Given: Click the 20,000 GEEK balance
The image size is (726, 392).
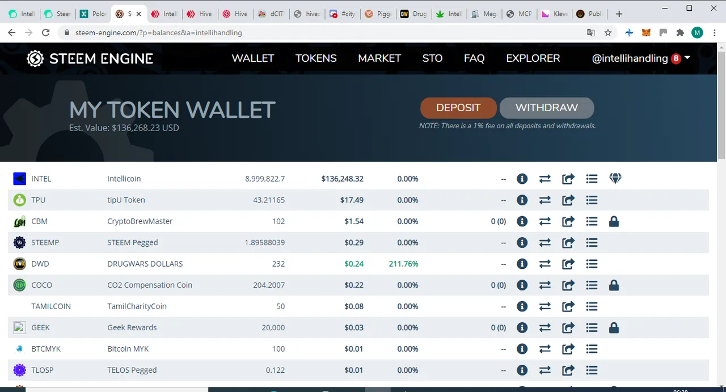Looking at the screenshot, I should 273,327.
